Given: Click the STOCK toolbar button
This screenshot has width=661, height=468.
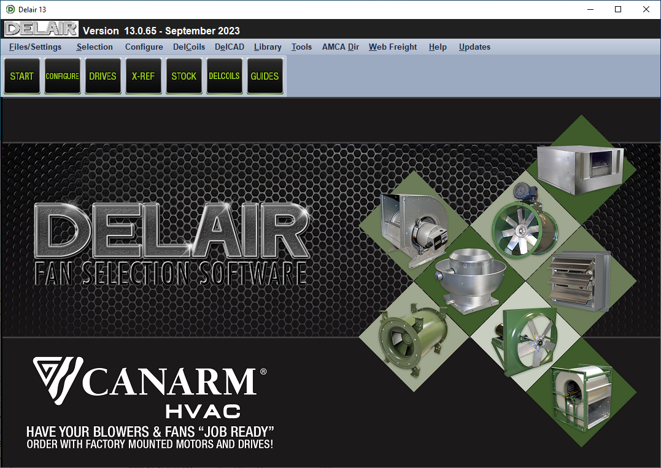Looking at the screenshot, I should point(184,76).
